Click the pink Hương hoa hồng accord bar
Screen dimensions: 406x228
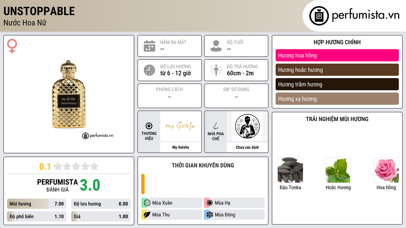337,55
